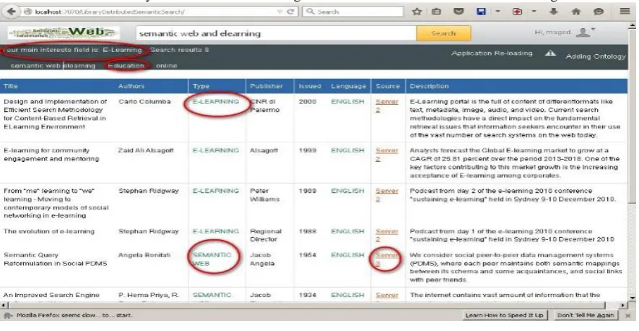The height and width of the screenshot is (331, 639).
Task: Click the red cross toolbar icon
Action: [517, 12]
